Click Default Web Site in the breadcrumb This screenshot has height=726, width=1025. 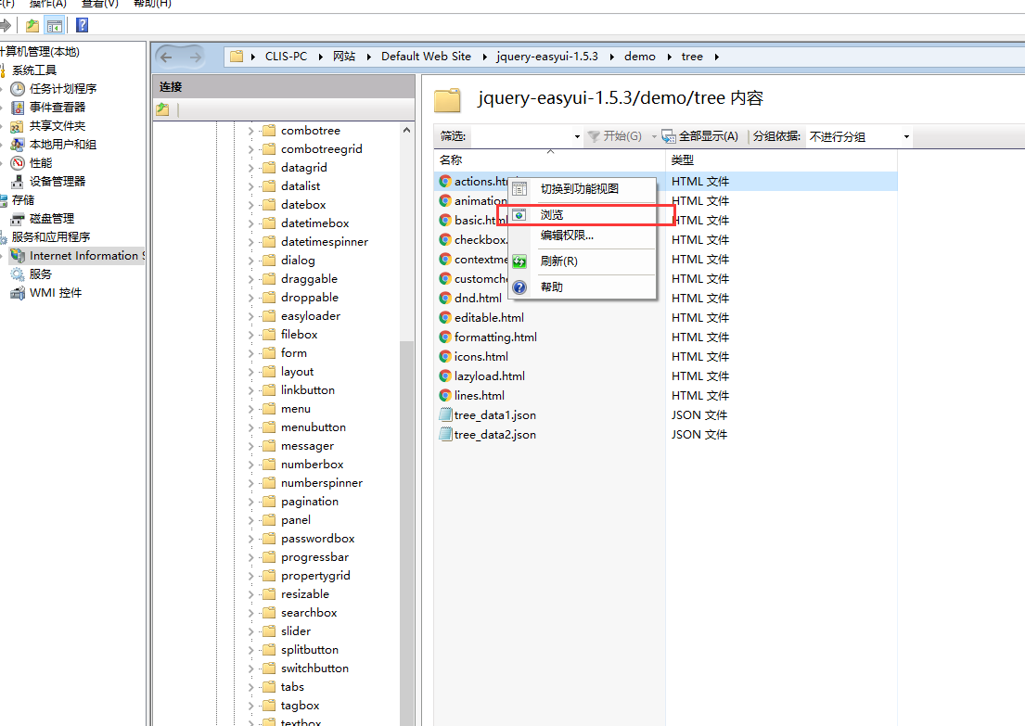[x=426, y=57]
